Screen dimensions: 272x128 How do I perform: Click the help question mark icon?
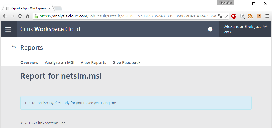click(210, 29)
